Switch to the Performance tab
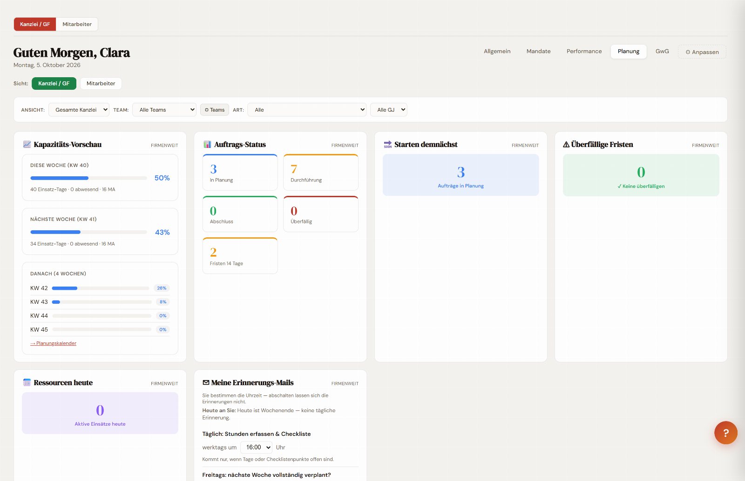Viewport: 745px width, 481px height. point(584,51)
